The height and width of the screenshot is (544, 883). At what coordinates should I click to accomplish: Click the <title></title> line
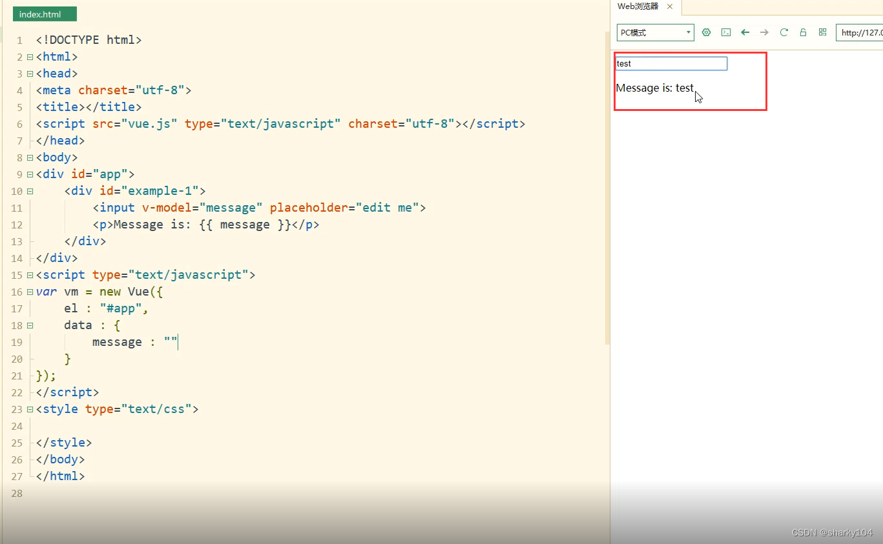pyautogui.click(x=88, y=107)
